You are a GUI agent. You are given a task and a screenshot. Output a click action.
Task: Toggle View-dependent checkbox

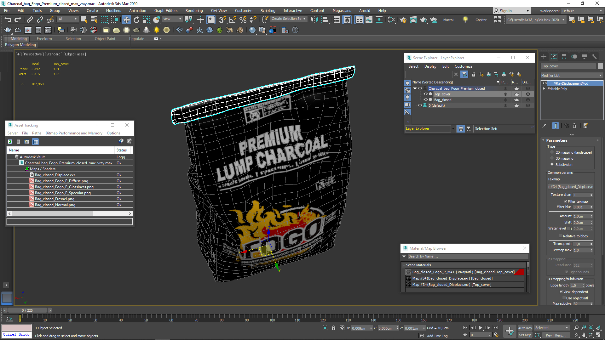pyautogui.click(x=561, y=292)
